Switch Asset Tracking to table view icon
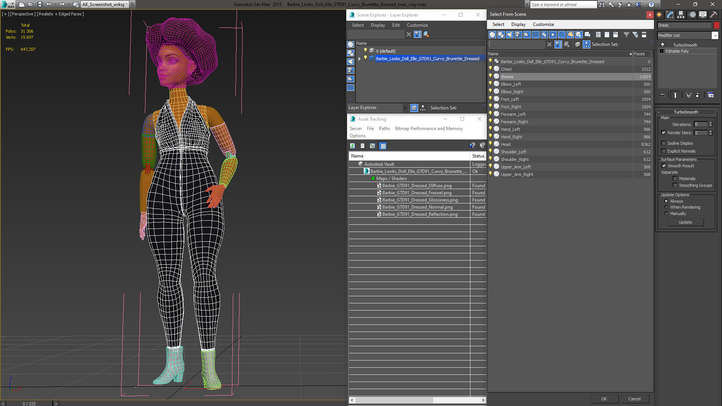 tap(383, 146)
